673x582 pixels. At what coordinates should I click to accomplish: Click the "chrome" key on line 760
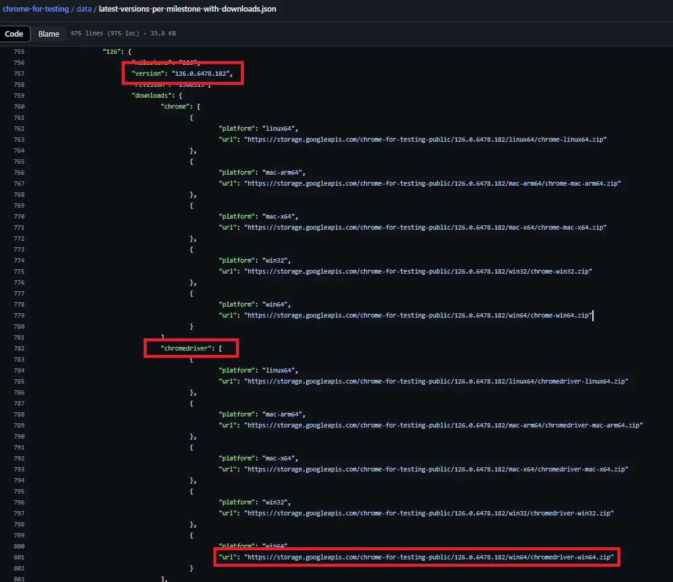(175, 106)
